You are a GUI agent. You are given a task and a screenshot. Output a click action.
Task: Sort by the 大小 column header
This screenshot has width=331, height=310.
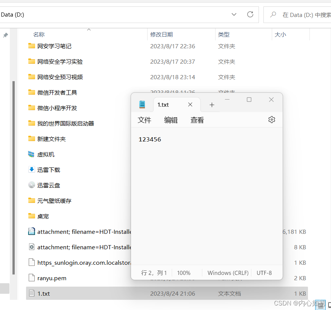[x=280, y=35]
